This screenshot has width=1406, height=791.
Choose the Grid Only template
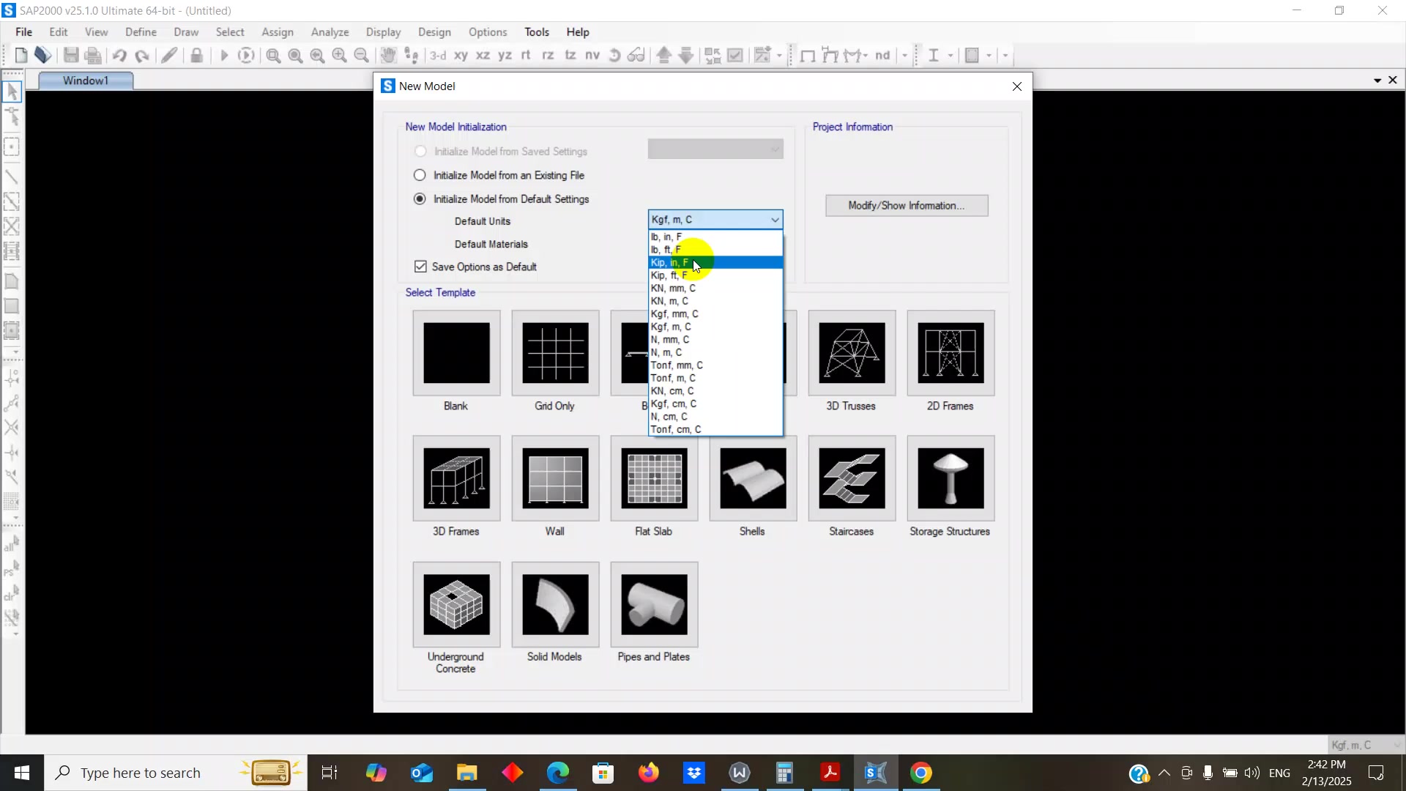pyautogui.click(x=555, y=353)
